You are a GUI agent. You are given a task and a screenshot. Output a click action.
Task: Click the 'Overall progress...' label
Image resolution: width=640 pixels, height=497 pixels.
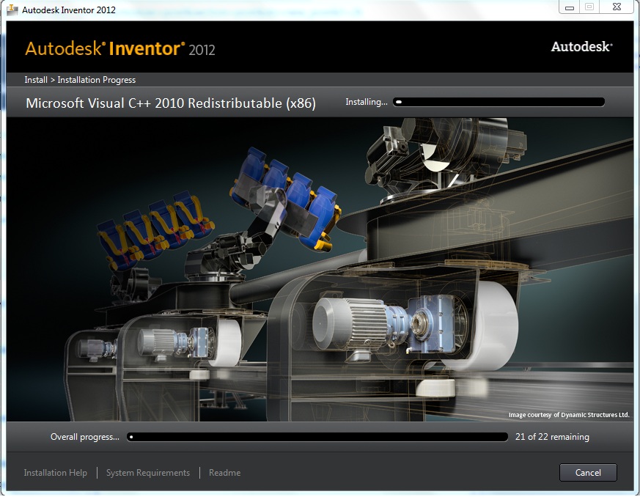tap(85, 437)
